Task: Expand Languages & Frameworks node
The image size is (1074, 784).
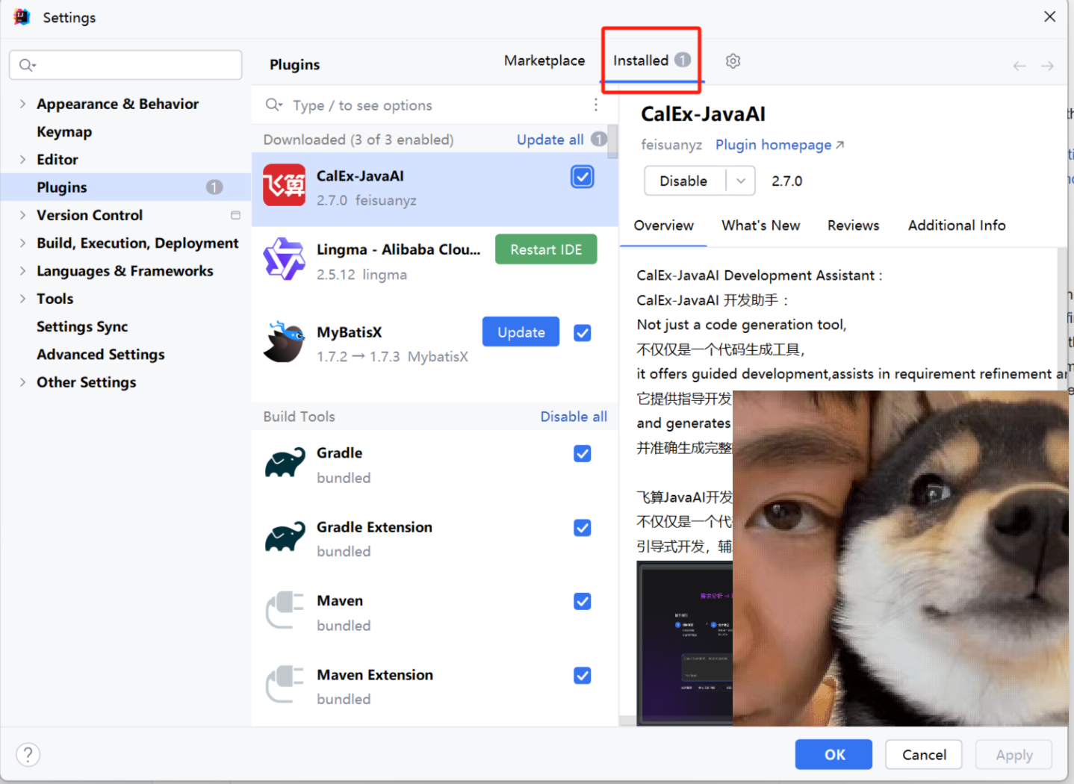Action: click(x=22, y=270)
